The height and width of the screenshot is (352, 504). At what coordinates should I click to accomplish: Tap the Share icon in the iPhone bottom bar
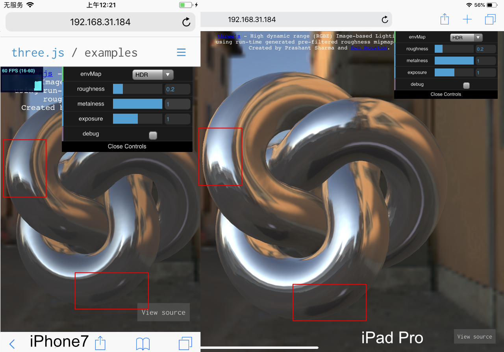pyautogui.click(x=100, y=343)
